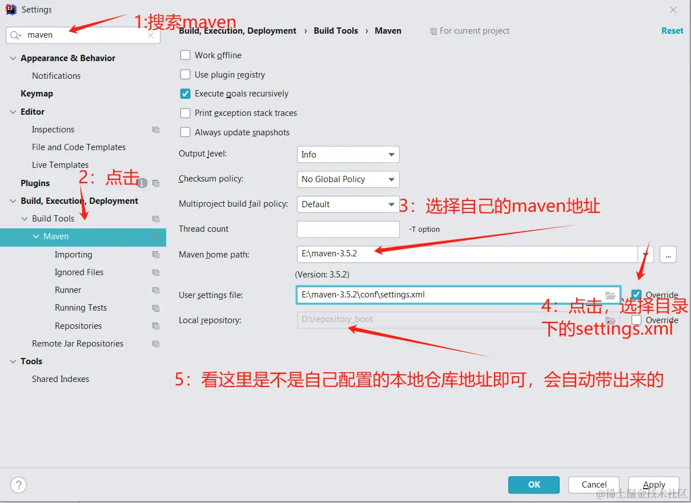
Task: Open the Plugins settings page
Action: 35,183
